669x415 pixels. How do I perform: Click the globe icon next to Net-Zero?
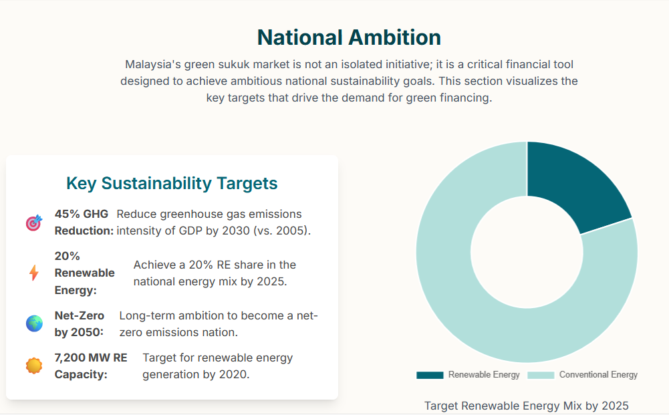click(x=33, y=323)
